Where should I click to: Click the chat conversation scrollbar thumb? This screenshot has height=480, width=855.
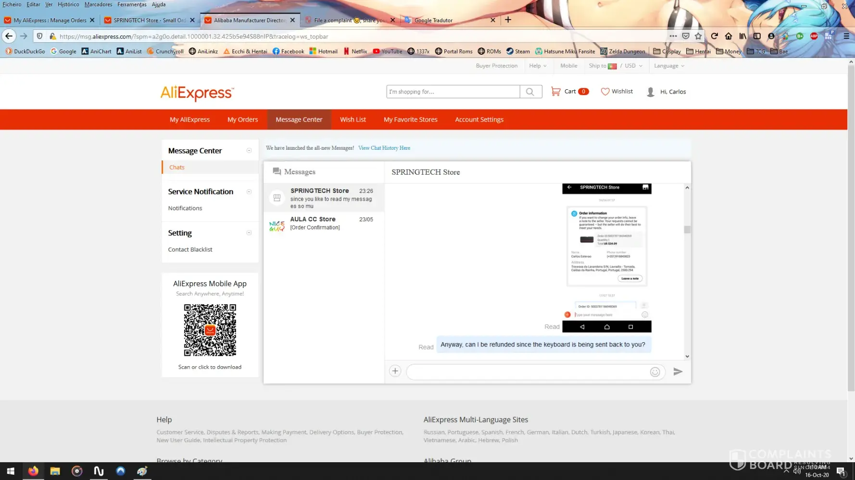tap(687, 229)
